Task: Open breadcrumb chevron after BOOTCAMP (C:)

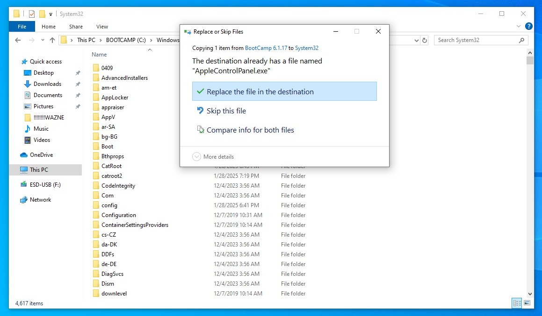Action: pos(151,40)
